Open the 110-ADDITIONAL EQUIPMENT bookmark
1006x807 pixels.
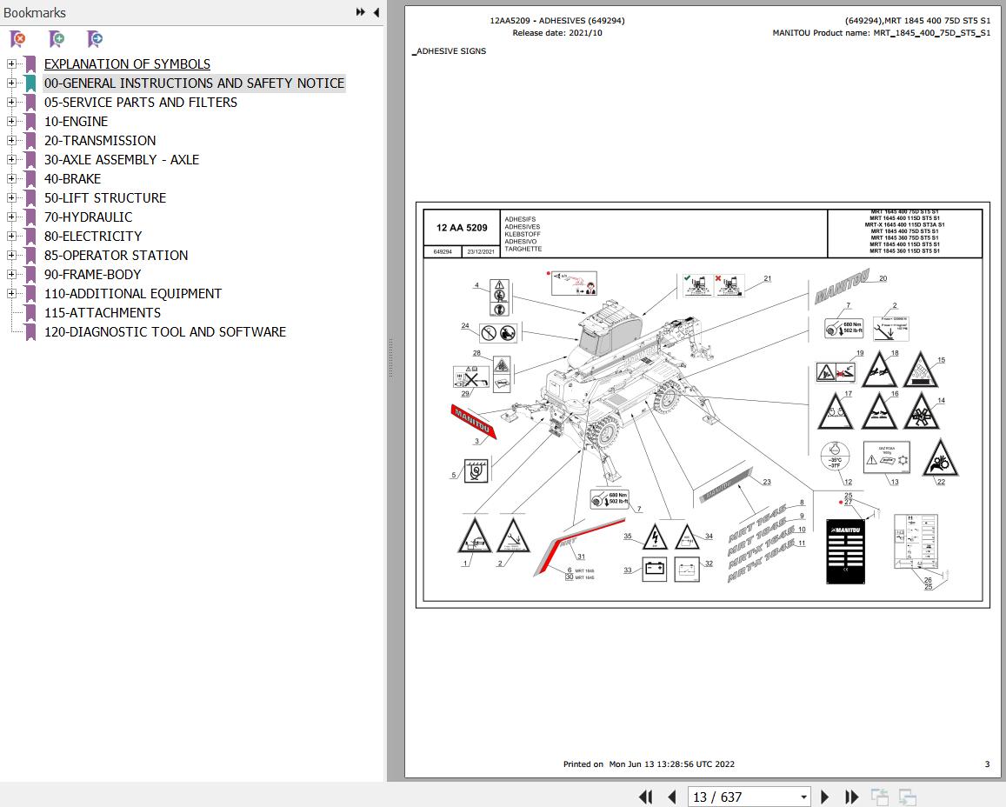(133, 294)
